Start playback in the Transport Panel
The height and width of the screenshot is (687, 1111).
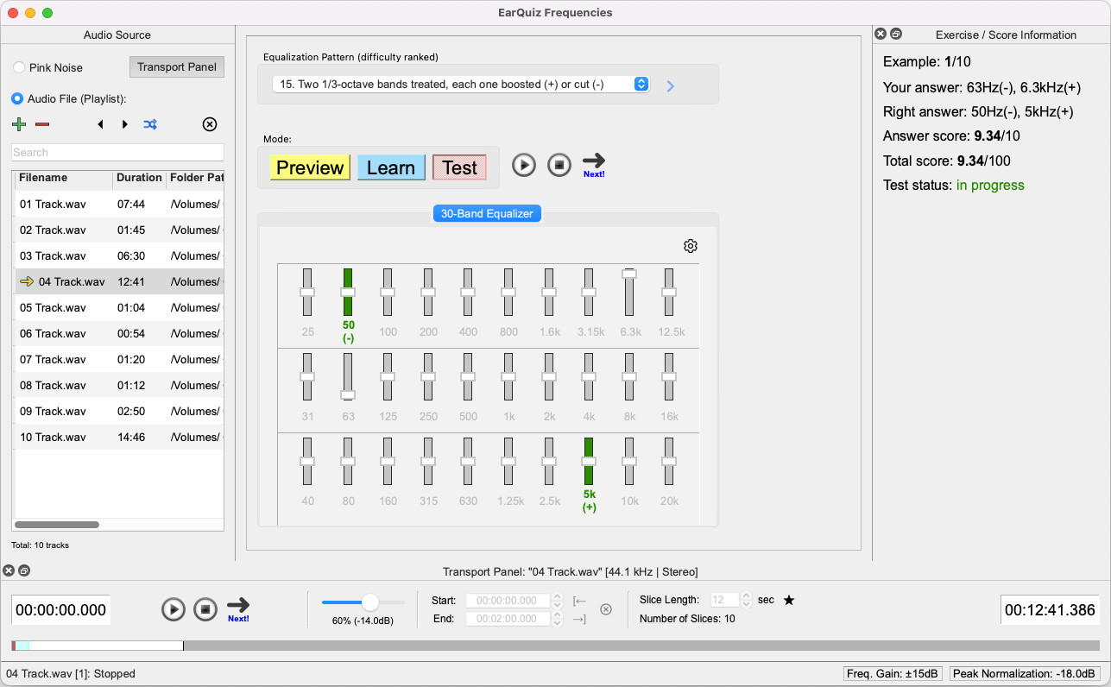(174, 609)
